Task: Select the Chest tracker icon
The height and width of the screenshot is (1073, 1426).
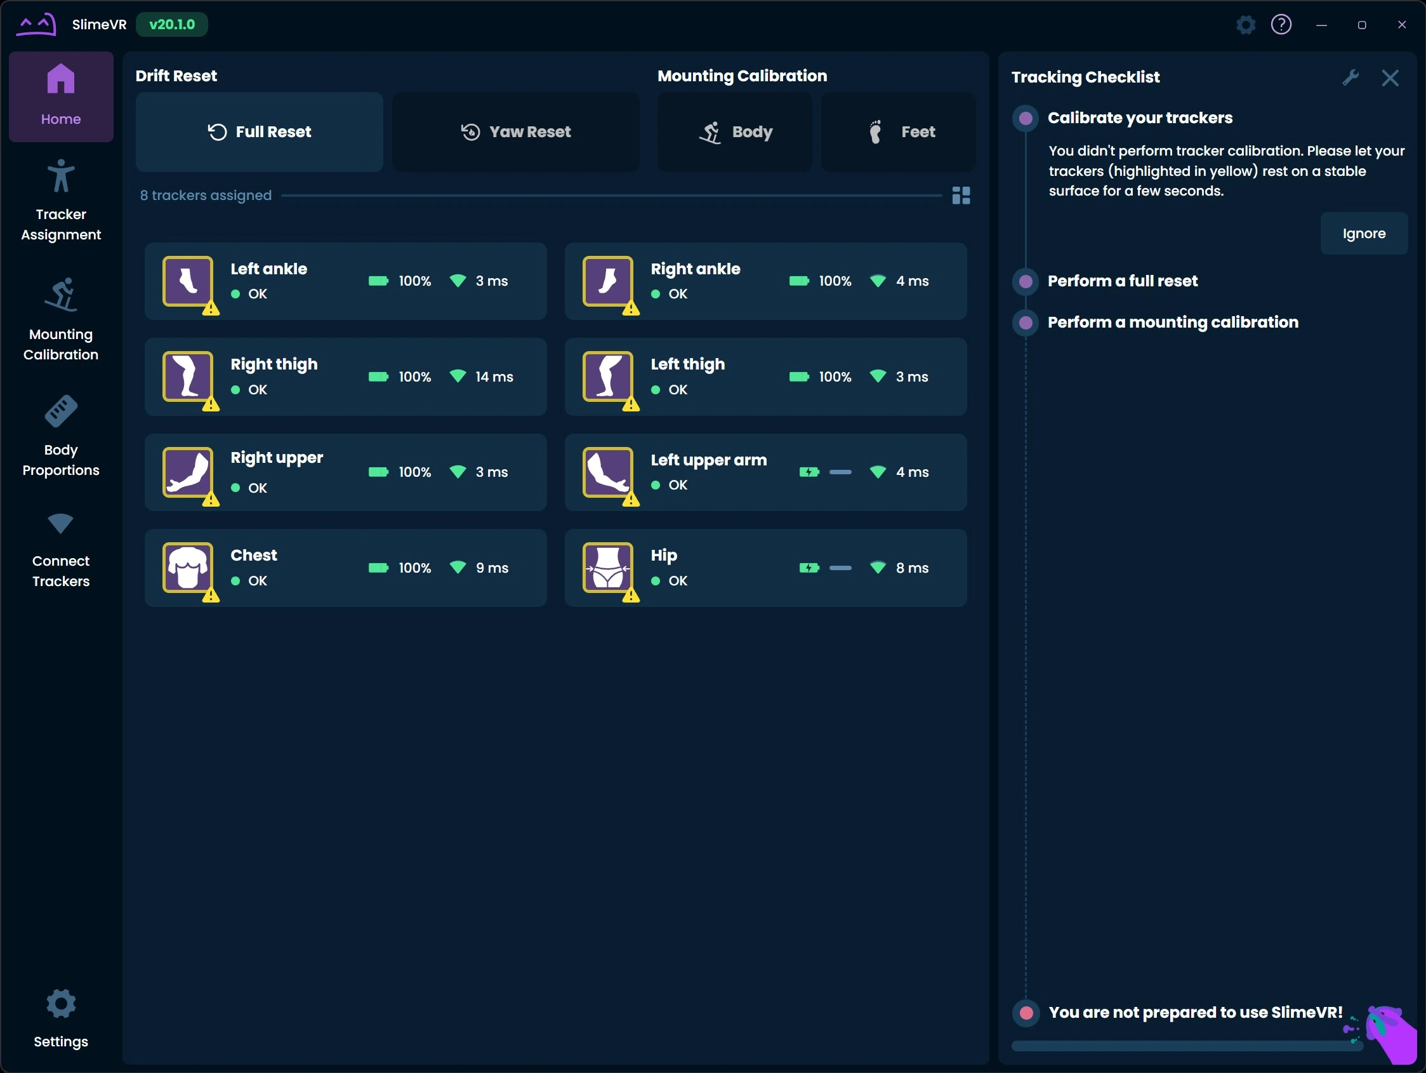Action: point(188,568)
